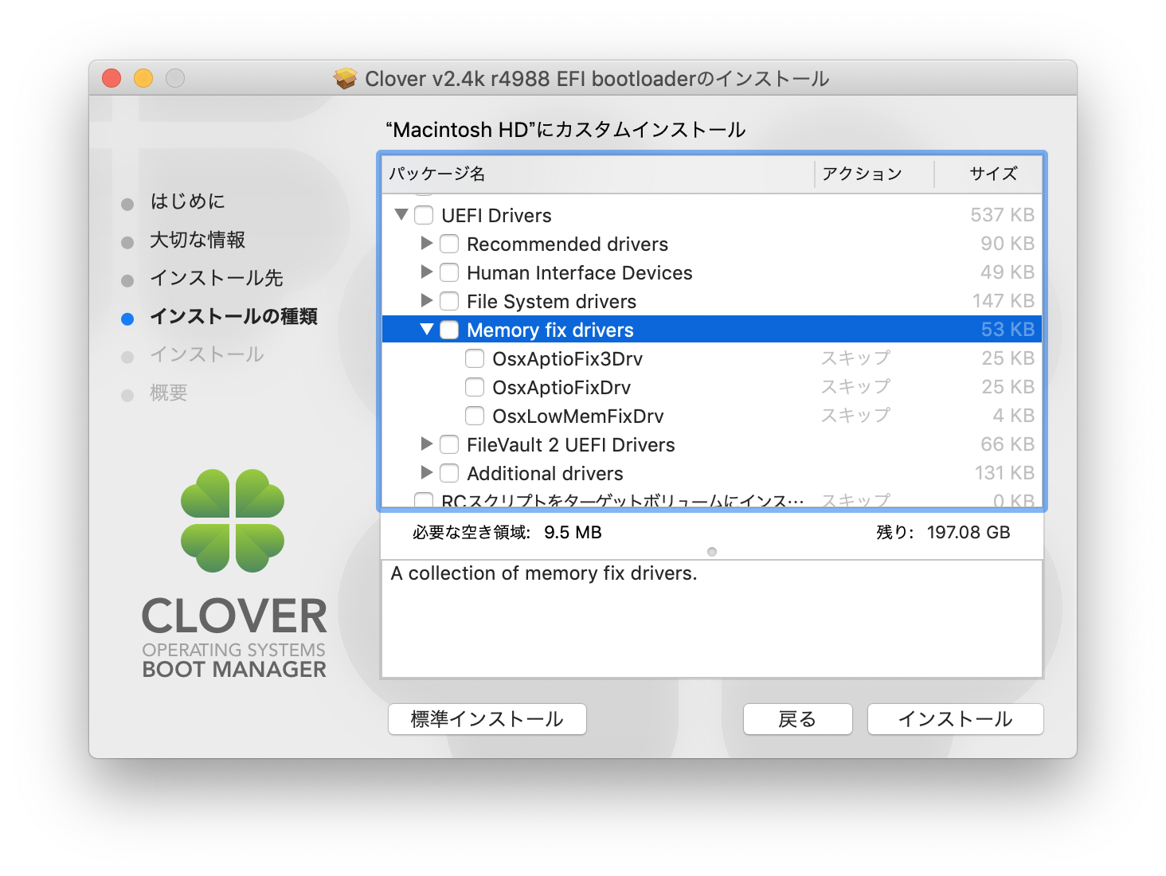
Task: Expand the FileVault 2 UEFI Drivers group
Action: click(x=427, y=444)
